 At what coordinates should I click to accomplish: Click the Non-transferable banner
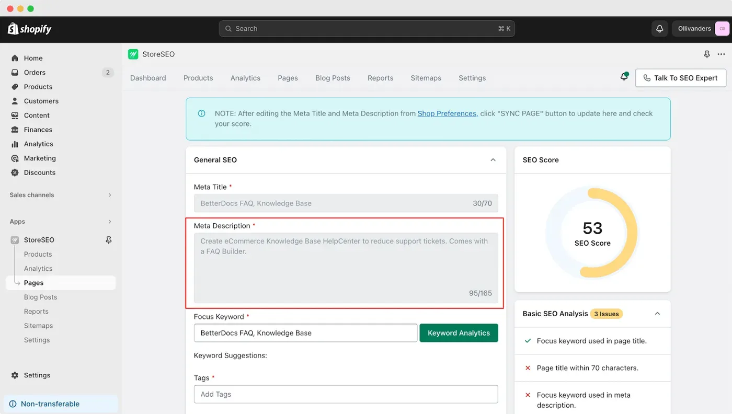pos(61,404)
